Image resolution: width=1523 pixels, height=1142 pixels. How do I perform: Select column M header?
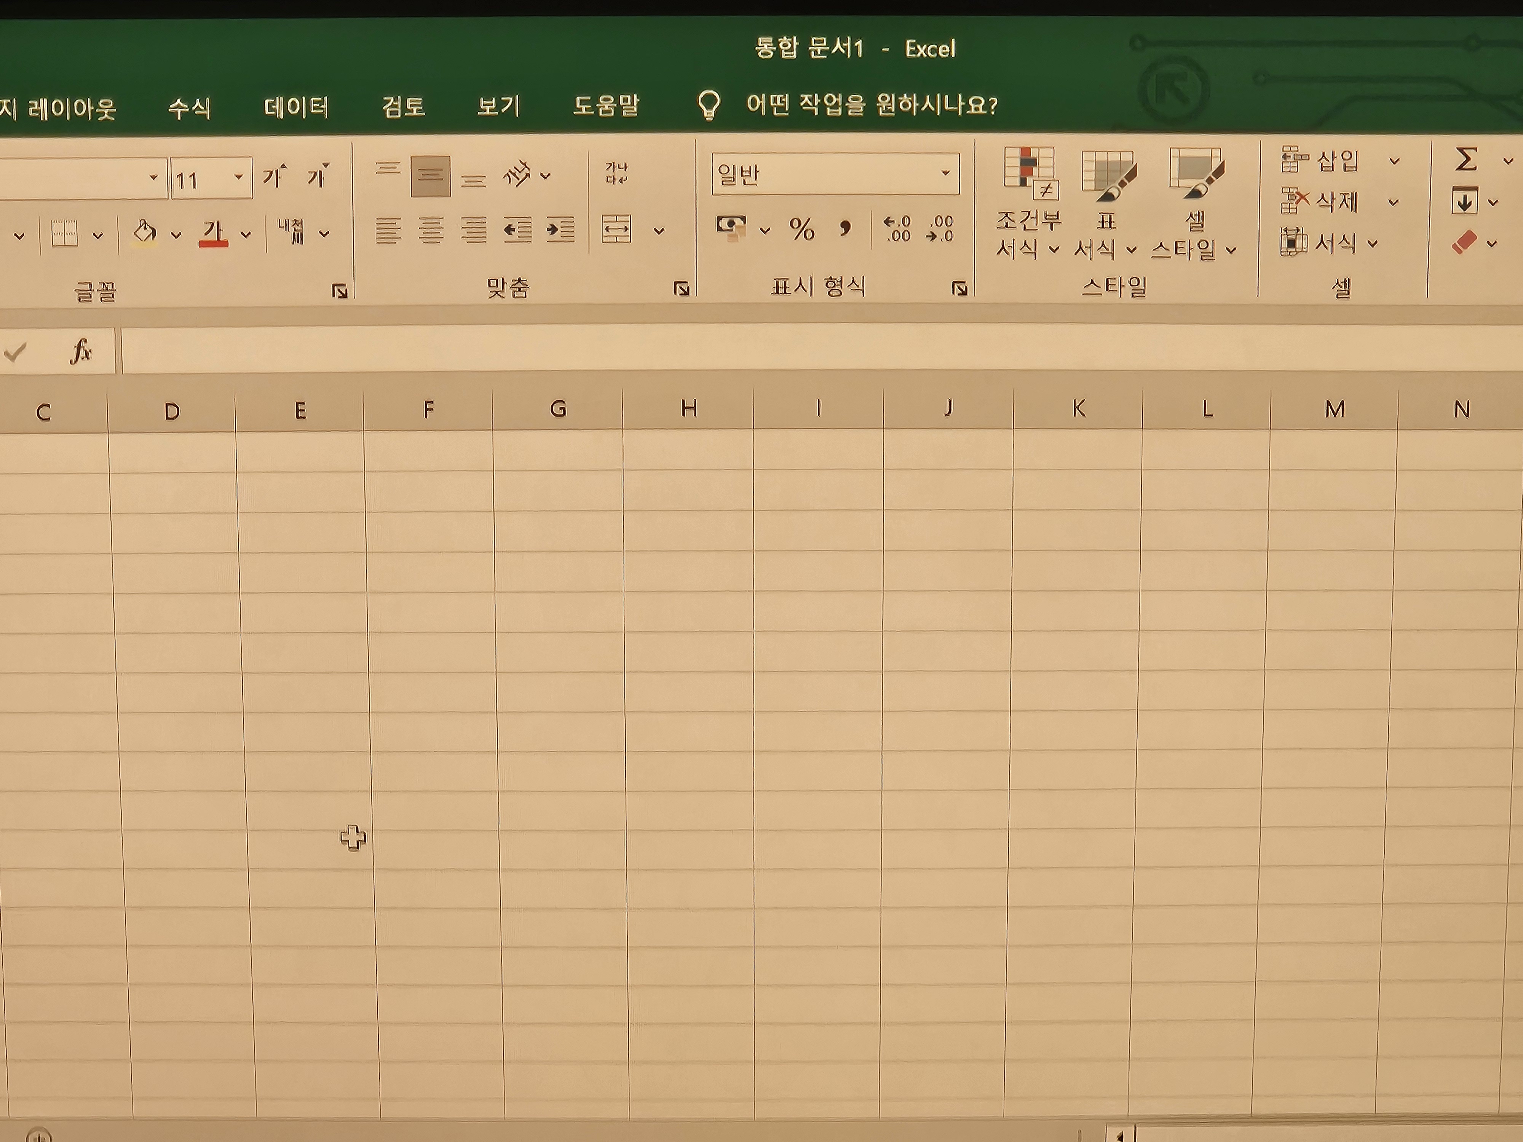tap(1335, 410)
